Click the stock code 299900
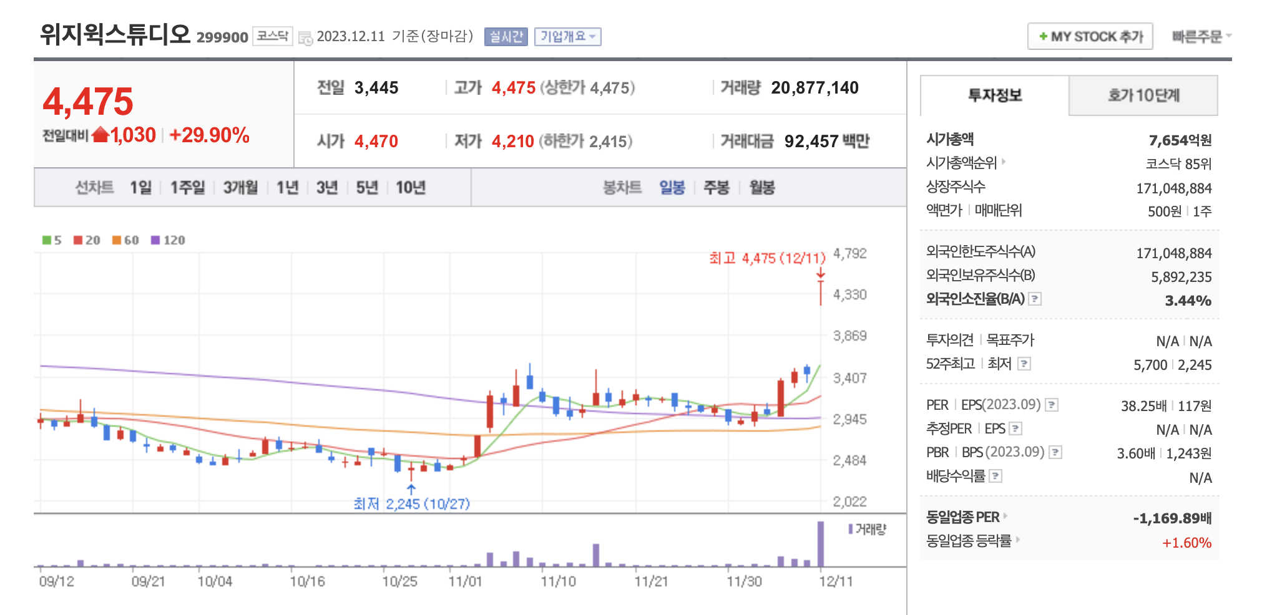 click(x=222, y=37)
